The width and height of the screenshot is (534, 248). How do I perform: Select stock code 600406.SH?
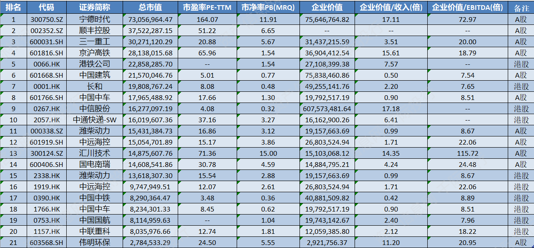tap(47, 164)
